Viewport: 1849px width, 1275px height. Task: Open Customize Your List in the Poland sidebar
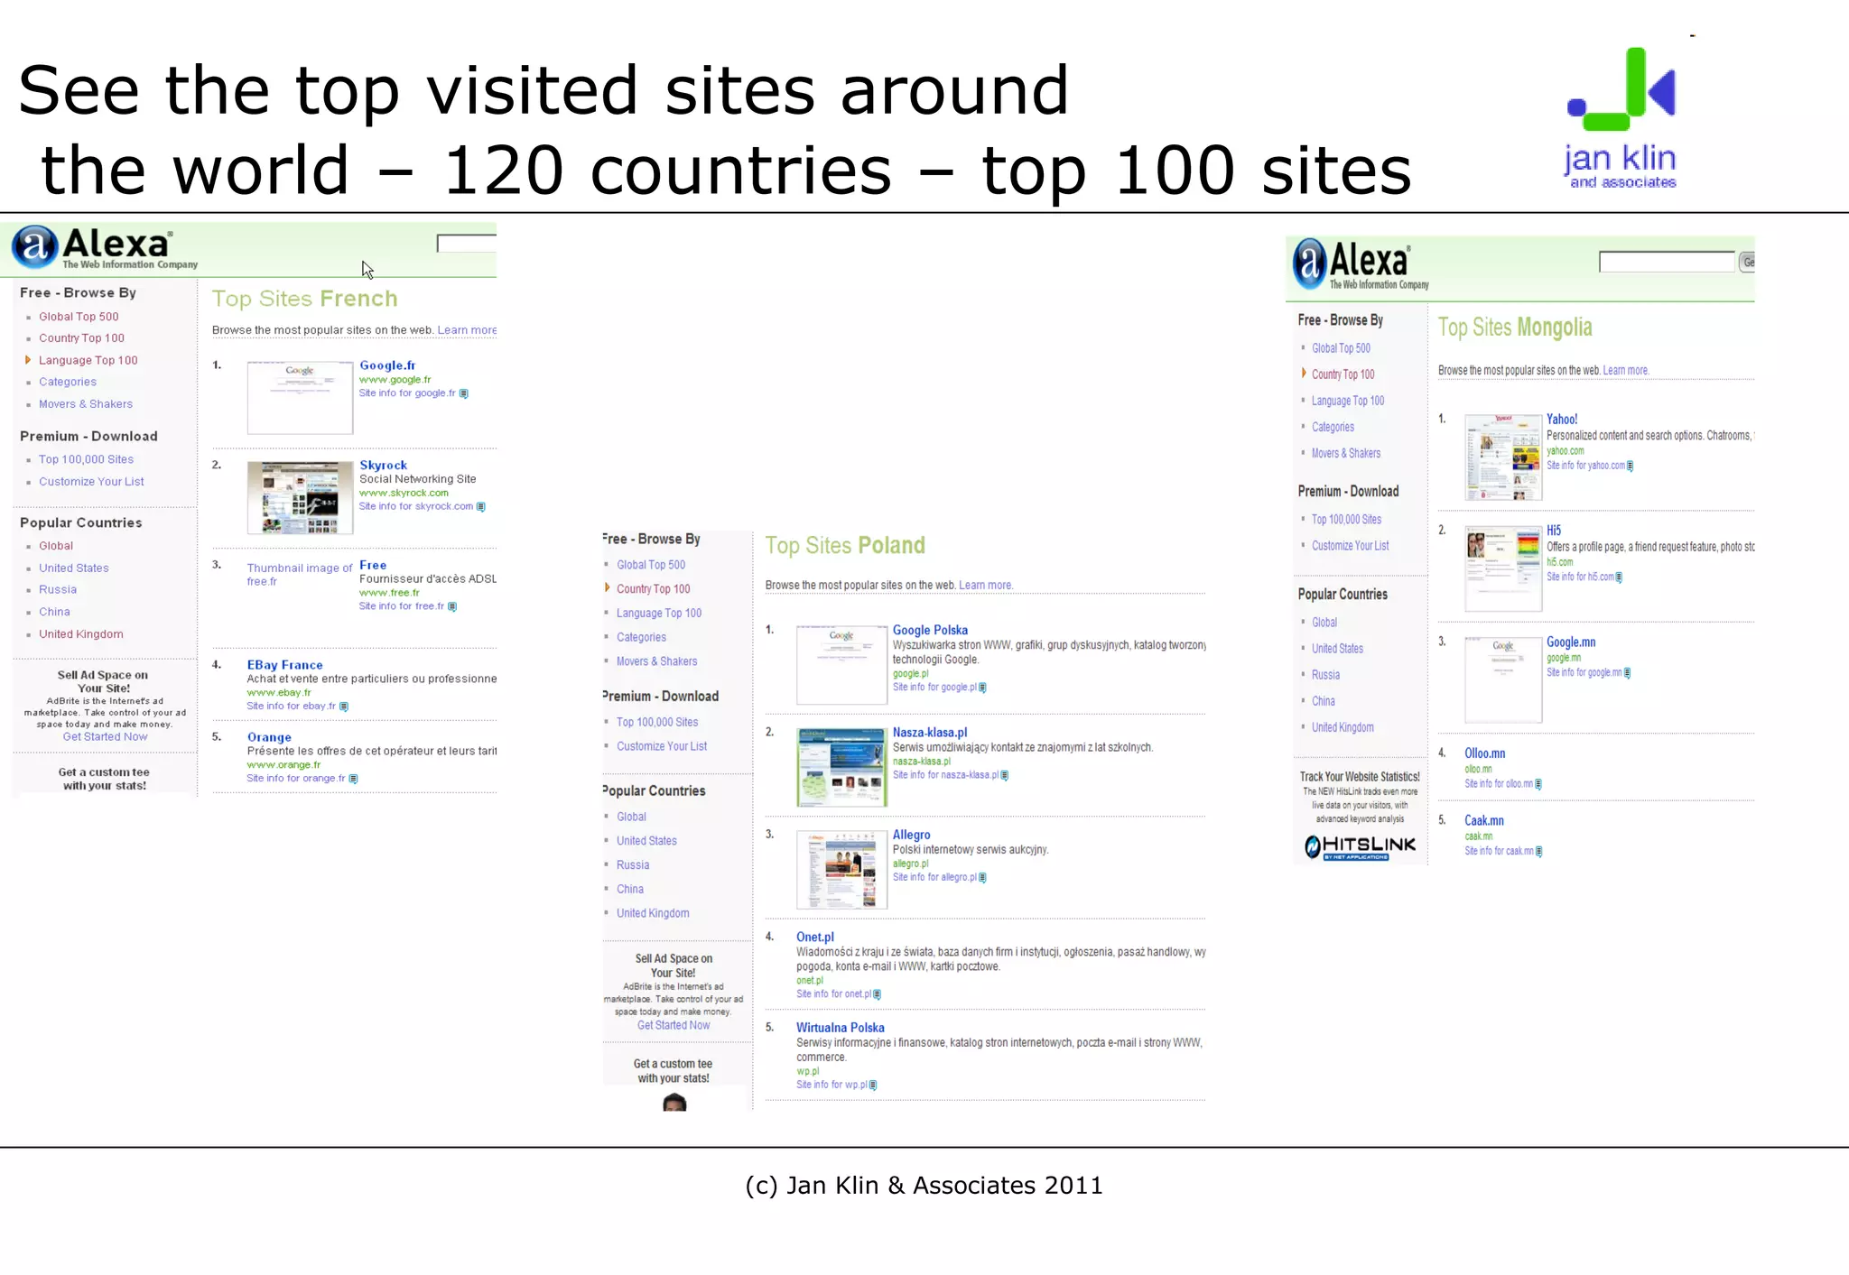pyautogui.click(x=662, y=746)
